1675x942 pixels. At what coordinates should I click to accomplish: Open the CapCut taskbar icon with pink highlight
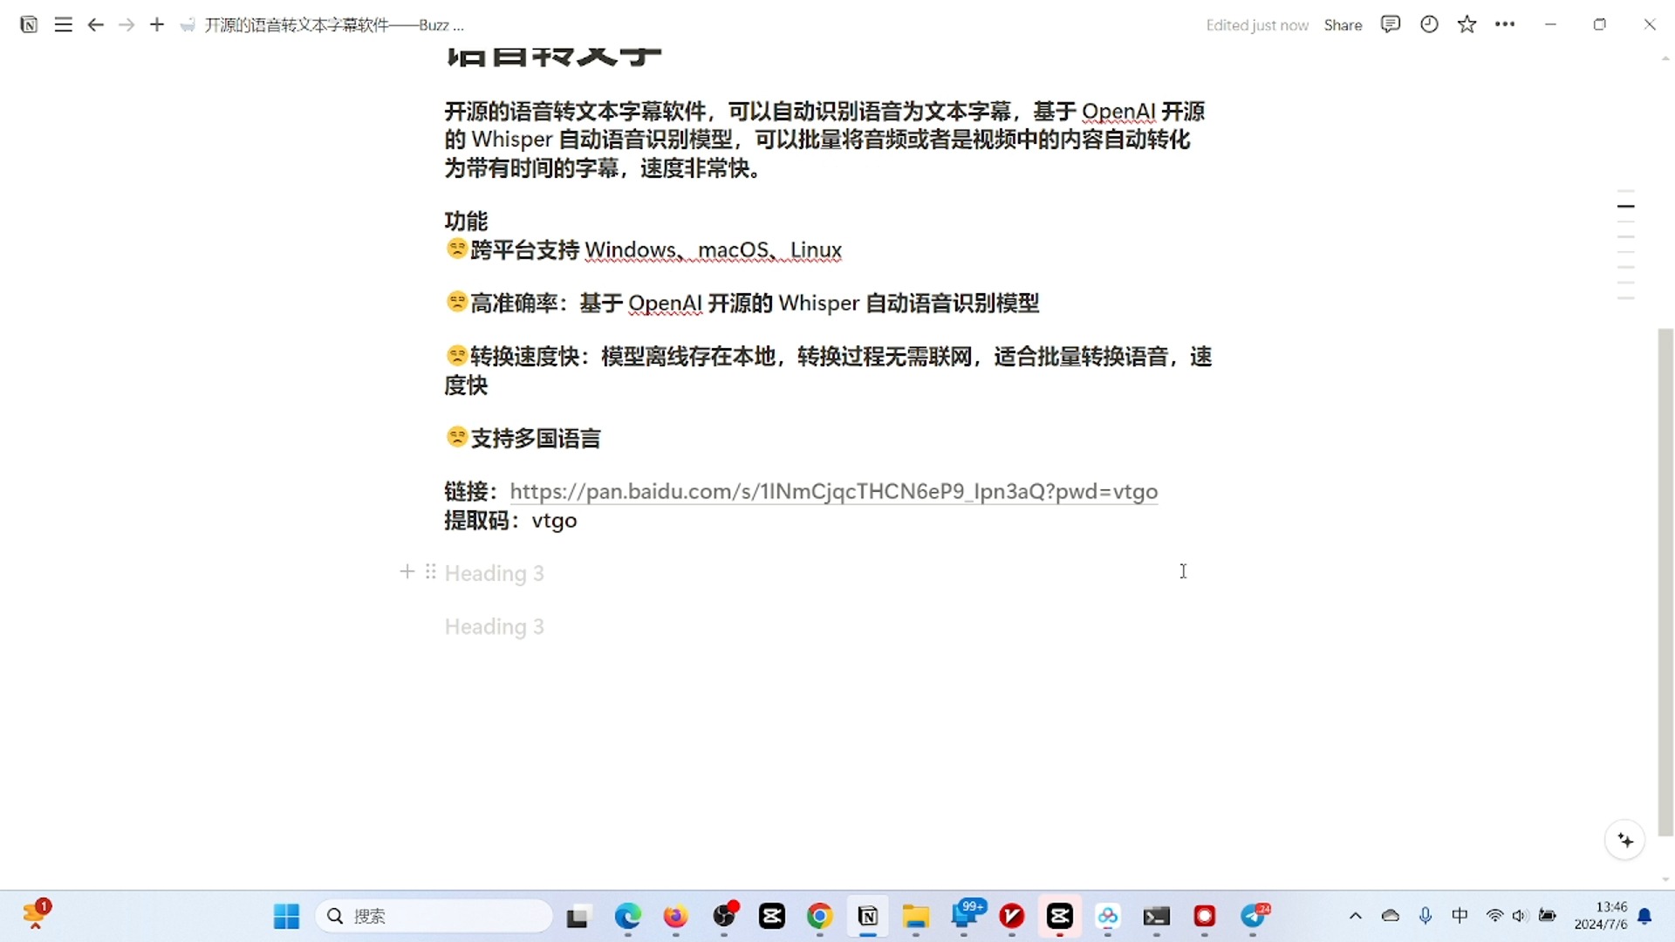click(x=1060, y=916)
